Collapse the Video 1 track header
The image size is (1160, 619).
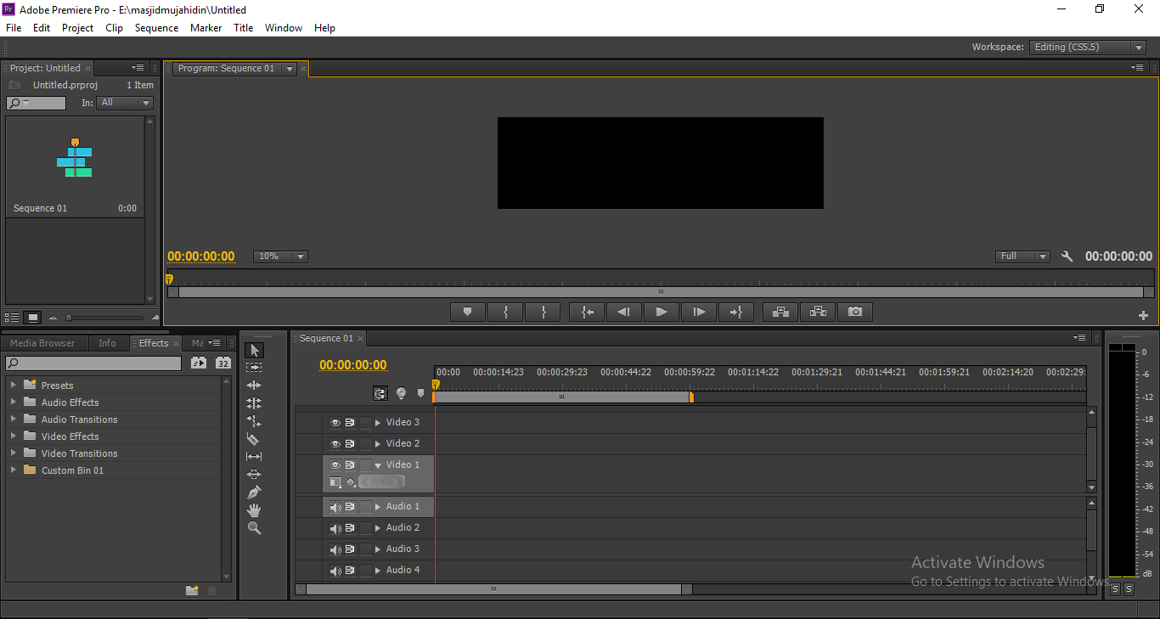click(x=378, y=464)
